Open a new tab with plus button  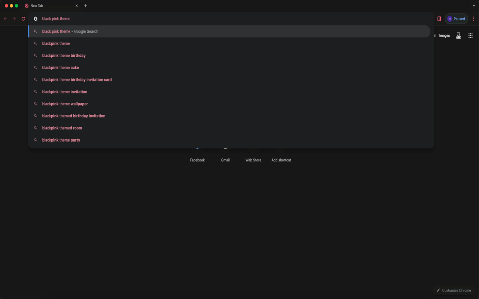tap(86, 6)
